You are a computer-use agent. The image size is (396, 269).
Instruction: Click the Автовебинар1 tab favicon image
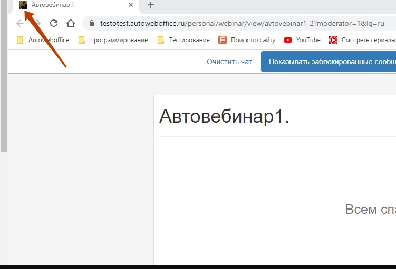(23, 5)
